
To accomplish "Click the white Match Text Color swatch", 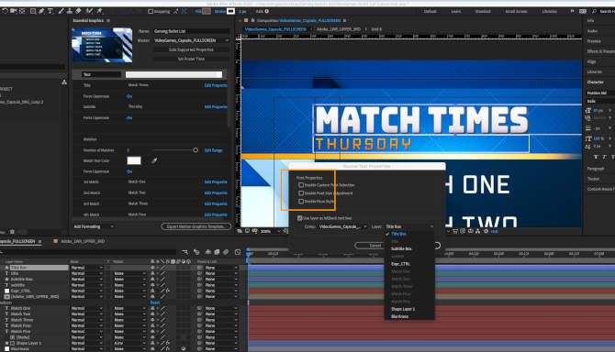I will (134, 160).
